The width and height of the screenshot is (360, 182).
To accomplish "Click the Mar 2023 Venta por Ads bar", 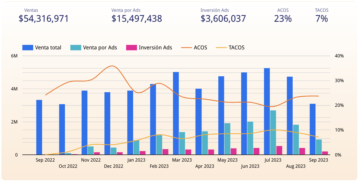I will pyautogui.click(x=182, y=143).
